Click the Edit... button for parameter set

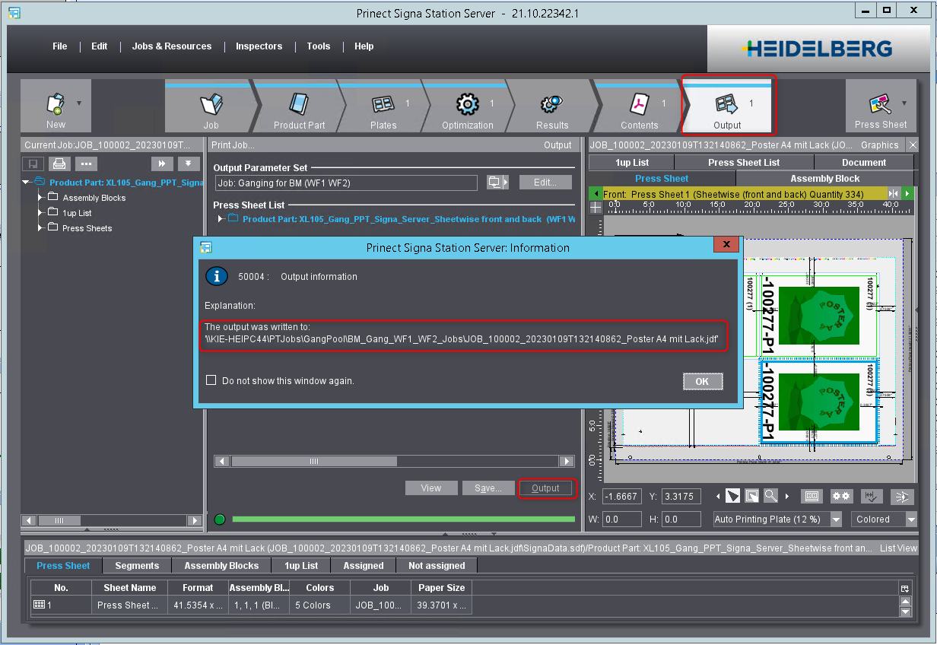[545, 183]
